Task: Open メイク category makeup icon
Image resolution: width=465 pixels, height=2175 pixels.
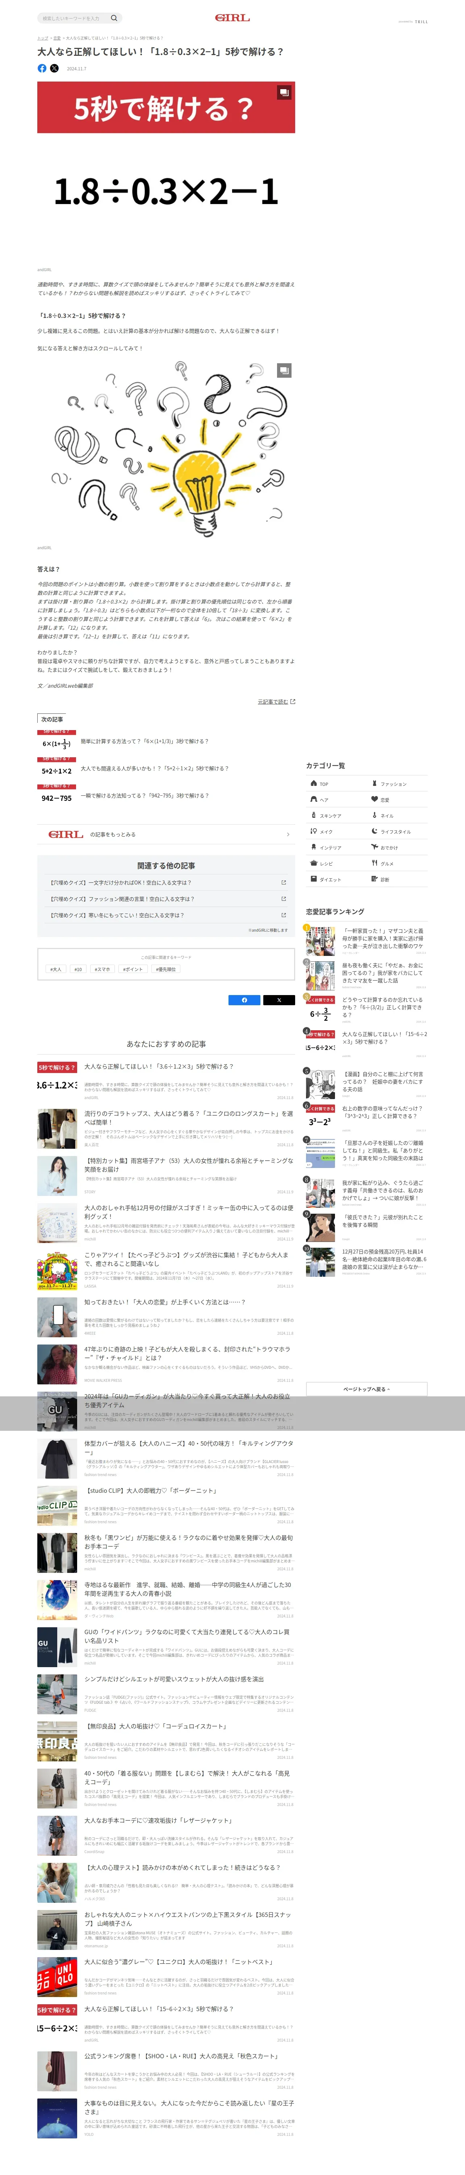Action: [314, 831]
